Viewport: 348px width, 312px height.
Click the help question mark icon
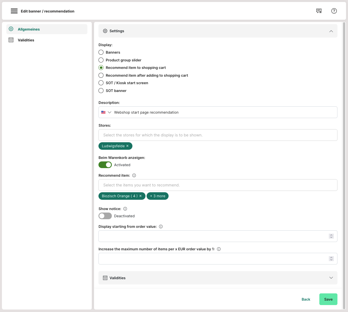pyautogui.click(x=334, y=11)
